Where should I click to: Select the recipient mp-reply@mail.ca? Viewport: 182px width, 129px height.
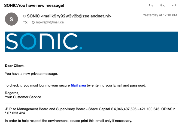[x=50, y=22]
